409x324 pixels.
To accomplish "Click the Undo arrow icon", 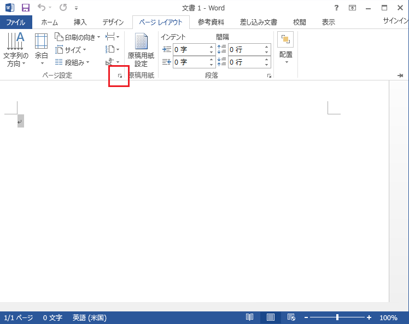I will [42, 8].
